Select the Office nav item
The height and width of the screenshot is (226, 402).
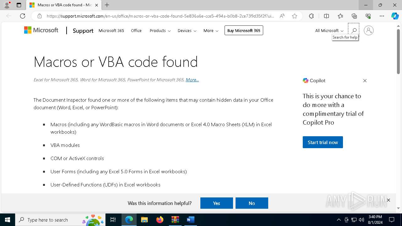(136, 30)
